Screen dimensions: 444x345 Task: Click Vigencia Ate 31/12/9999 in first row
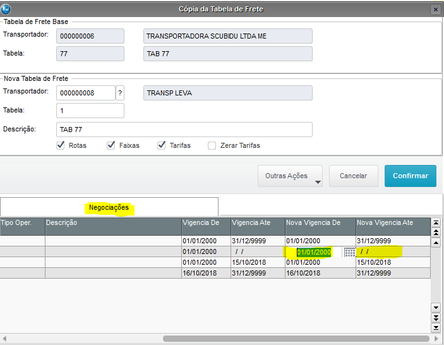point(258,241)
